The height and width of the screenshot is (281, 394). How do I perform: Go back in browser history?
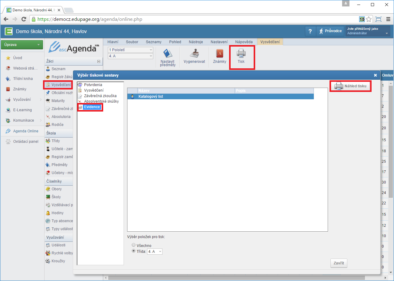[6, 19]
